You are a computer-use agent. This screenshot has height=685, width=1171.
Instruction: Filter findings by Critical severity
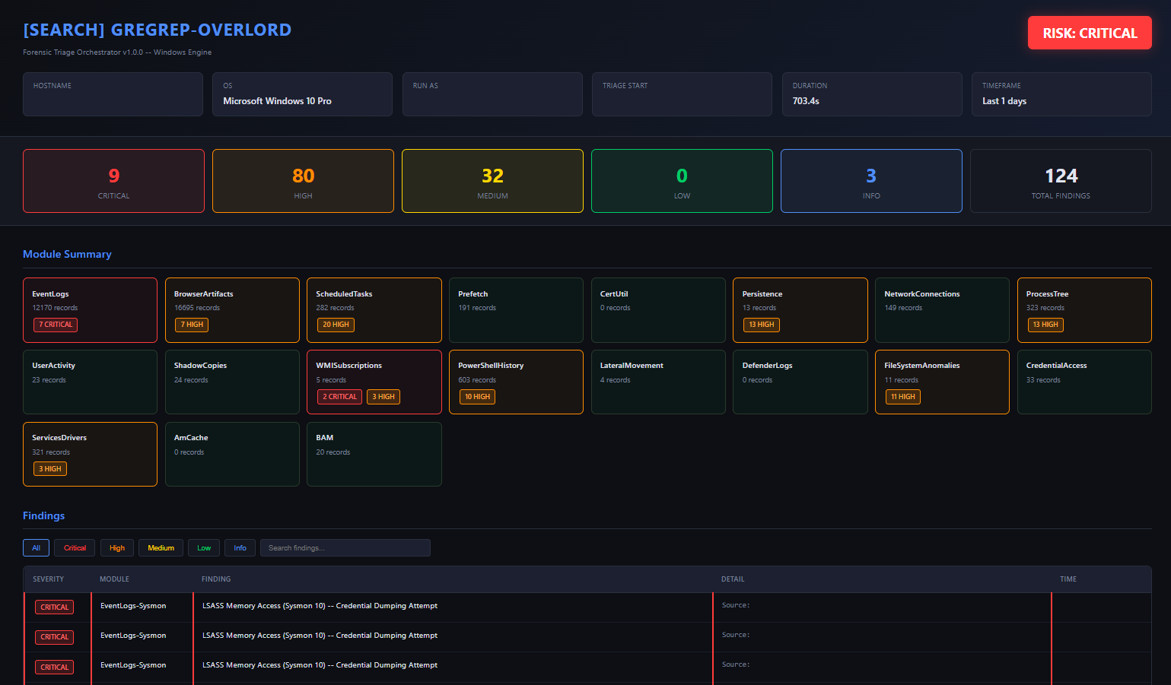point(75,547)
